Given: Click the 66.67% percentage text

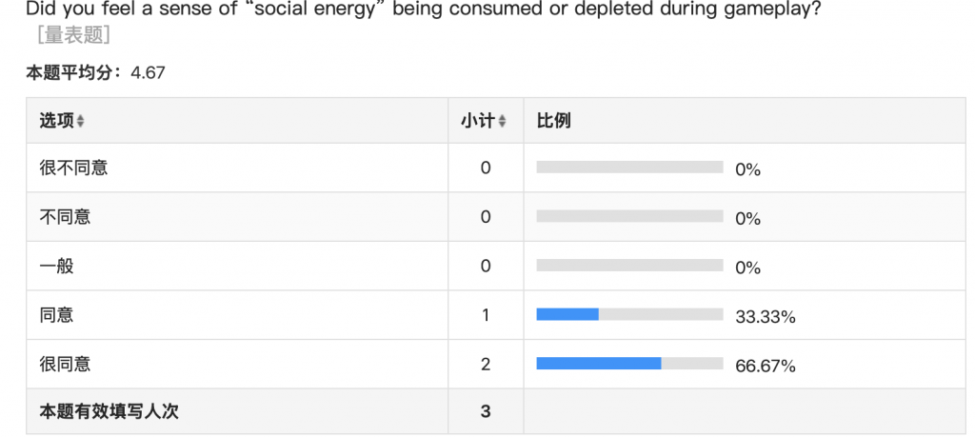Looking at the screenshot, I should 766,366.
